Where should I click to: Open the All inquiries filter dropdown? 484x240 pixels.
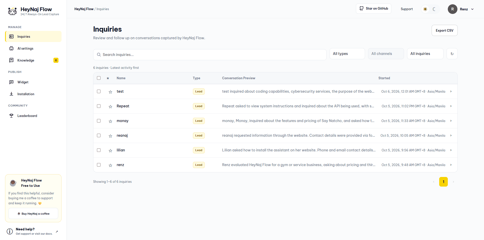425,54
